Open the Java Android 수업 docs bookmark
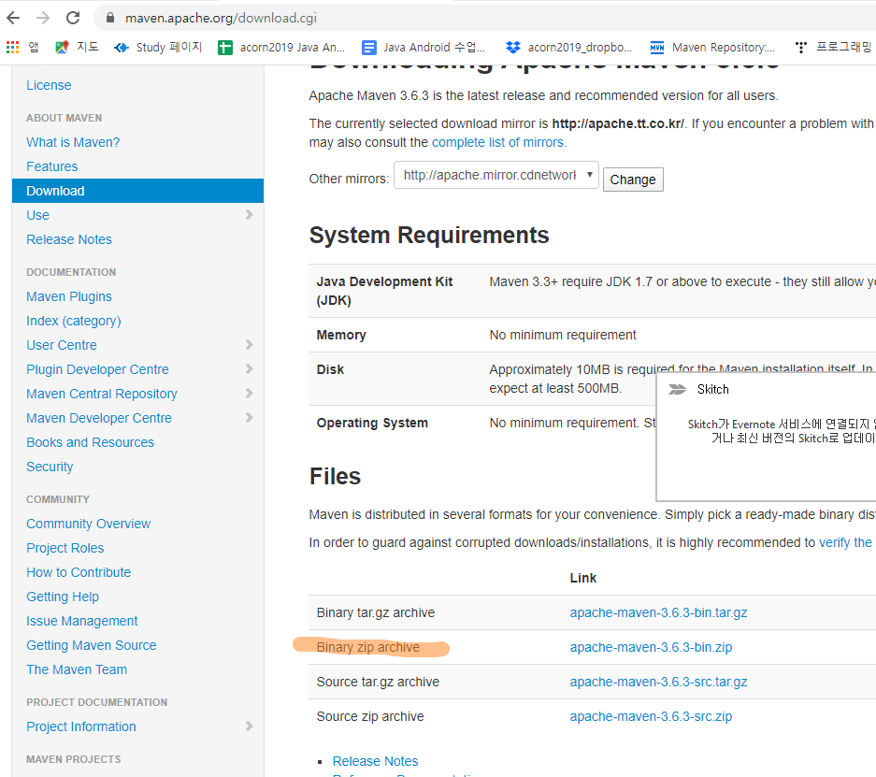876x777 pixels. (x=424, y=48)
